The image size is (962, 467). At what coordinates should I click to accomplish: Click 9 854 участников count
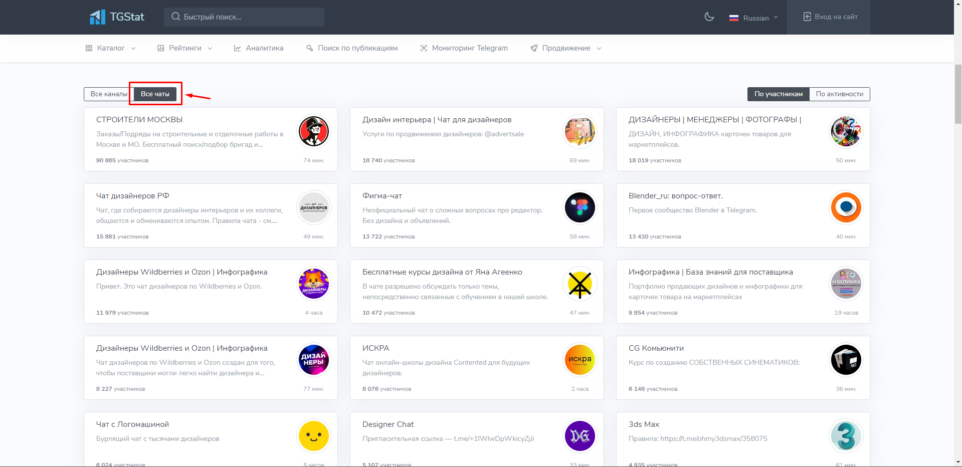click(653, 313)
